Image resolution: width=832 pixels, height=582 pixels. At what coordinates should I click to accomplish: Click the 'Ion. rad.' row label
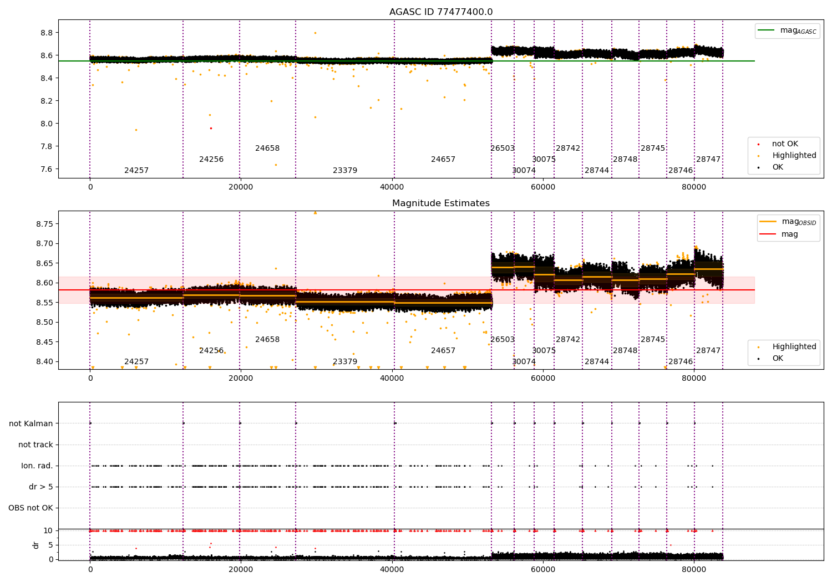37,466
